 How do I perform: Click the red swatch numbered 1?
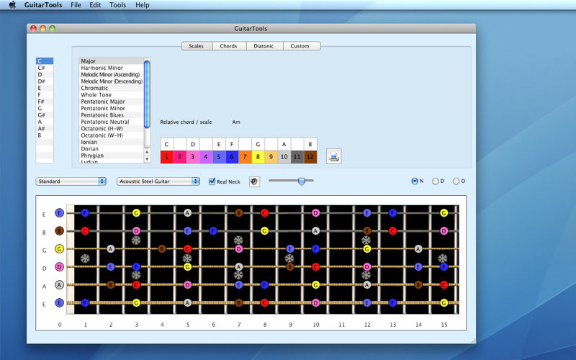click(x=167, y=157)
